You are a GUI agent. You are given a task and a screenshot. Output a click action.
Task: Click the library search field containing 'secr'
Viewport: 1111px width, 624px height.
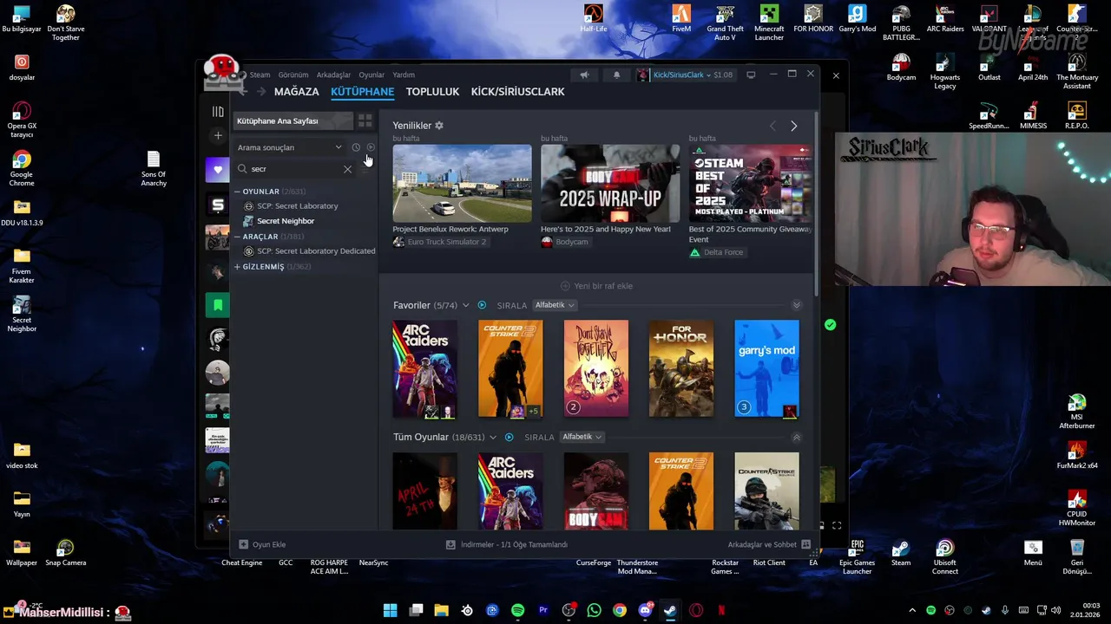coord(295,169)
